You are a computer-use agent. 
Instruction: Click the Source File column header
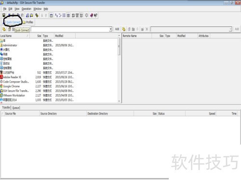pyautogui.click(x=22, y=114)
